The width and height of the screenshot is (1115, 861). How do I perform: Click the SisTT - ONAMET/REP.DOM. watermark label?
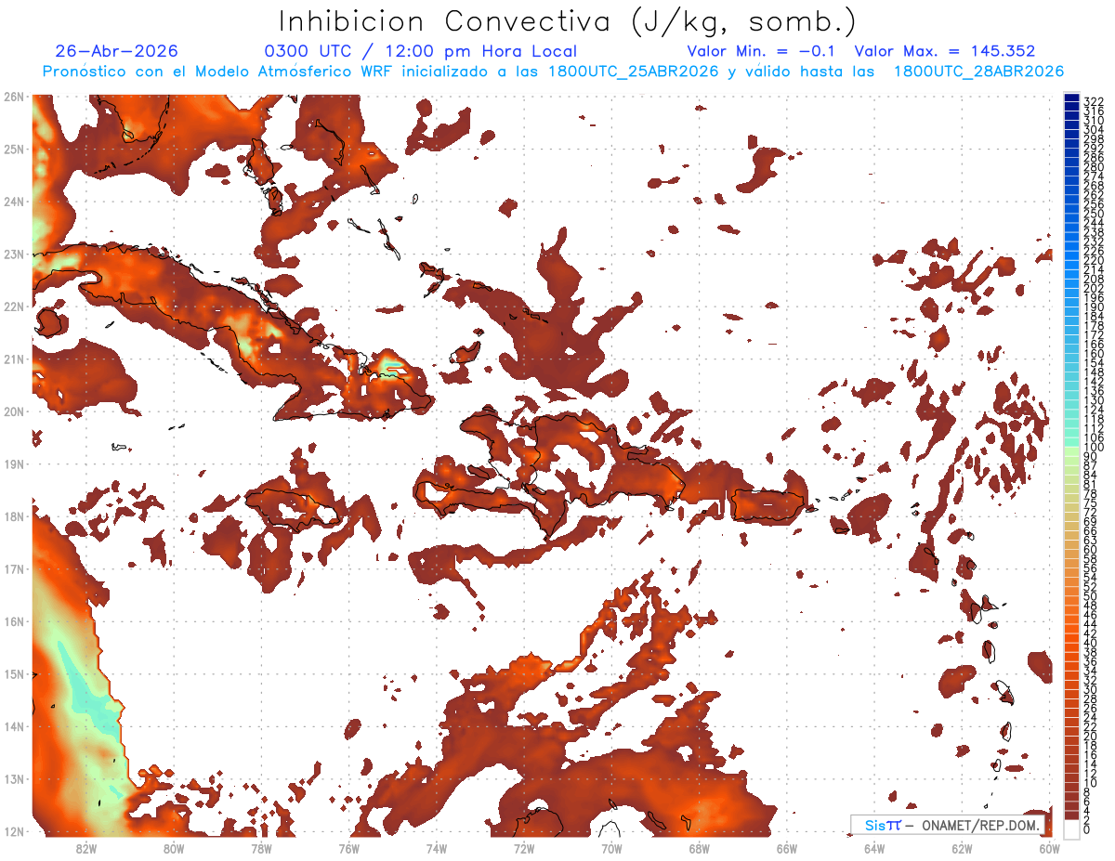pyautogui.click(x=948, y=825)
